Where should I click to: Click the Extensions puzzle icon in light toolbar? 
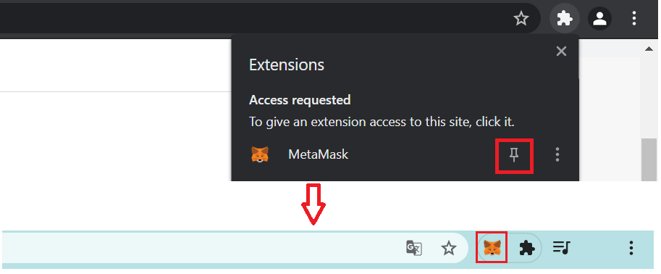click(x=526, y=248)
